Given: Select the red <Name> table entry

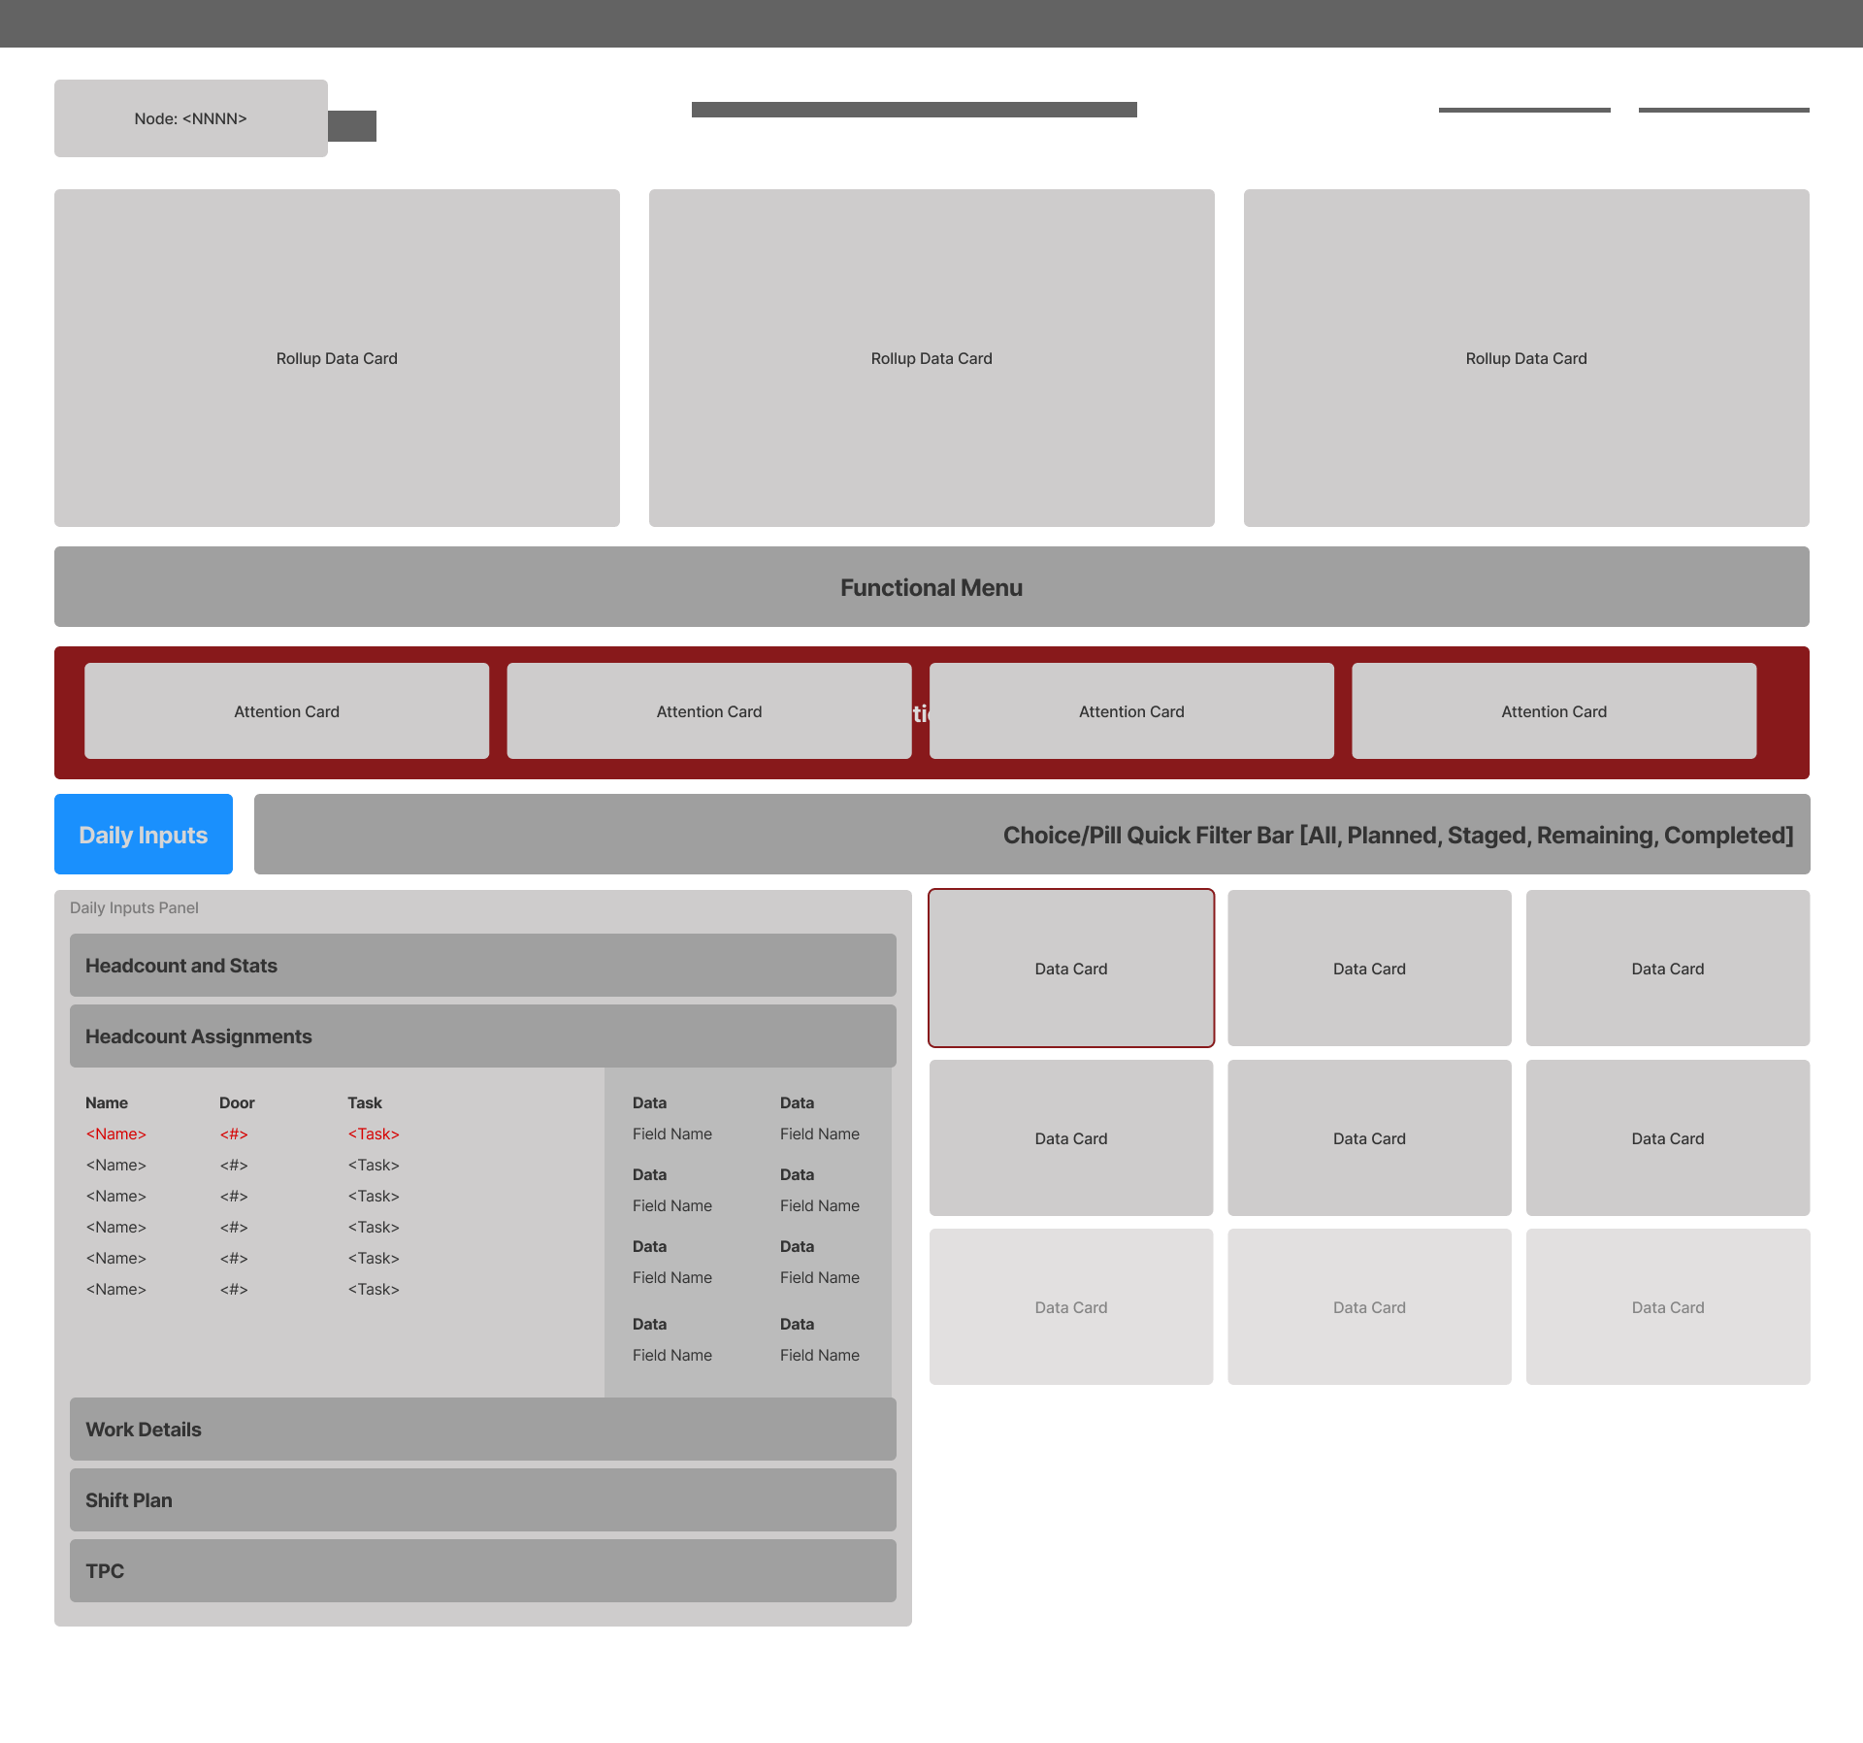Looking at the screenshot, I should click(115, 1134).
